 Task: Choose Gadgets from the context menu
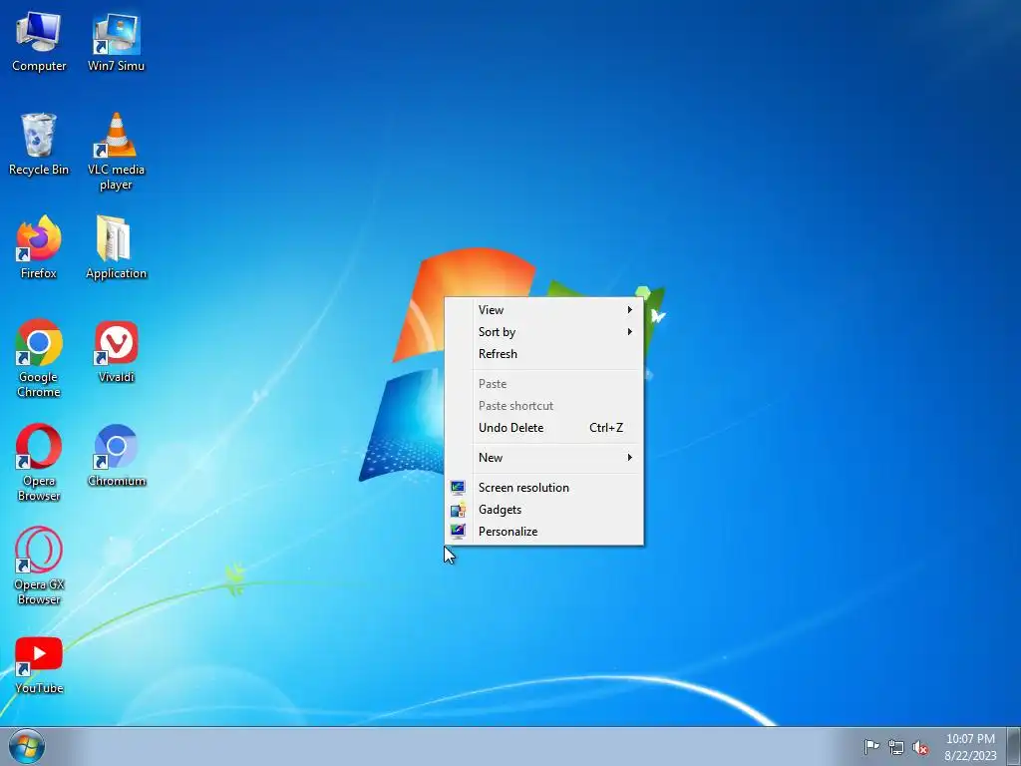pos(543,510)
